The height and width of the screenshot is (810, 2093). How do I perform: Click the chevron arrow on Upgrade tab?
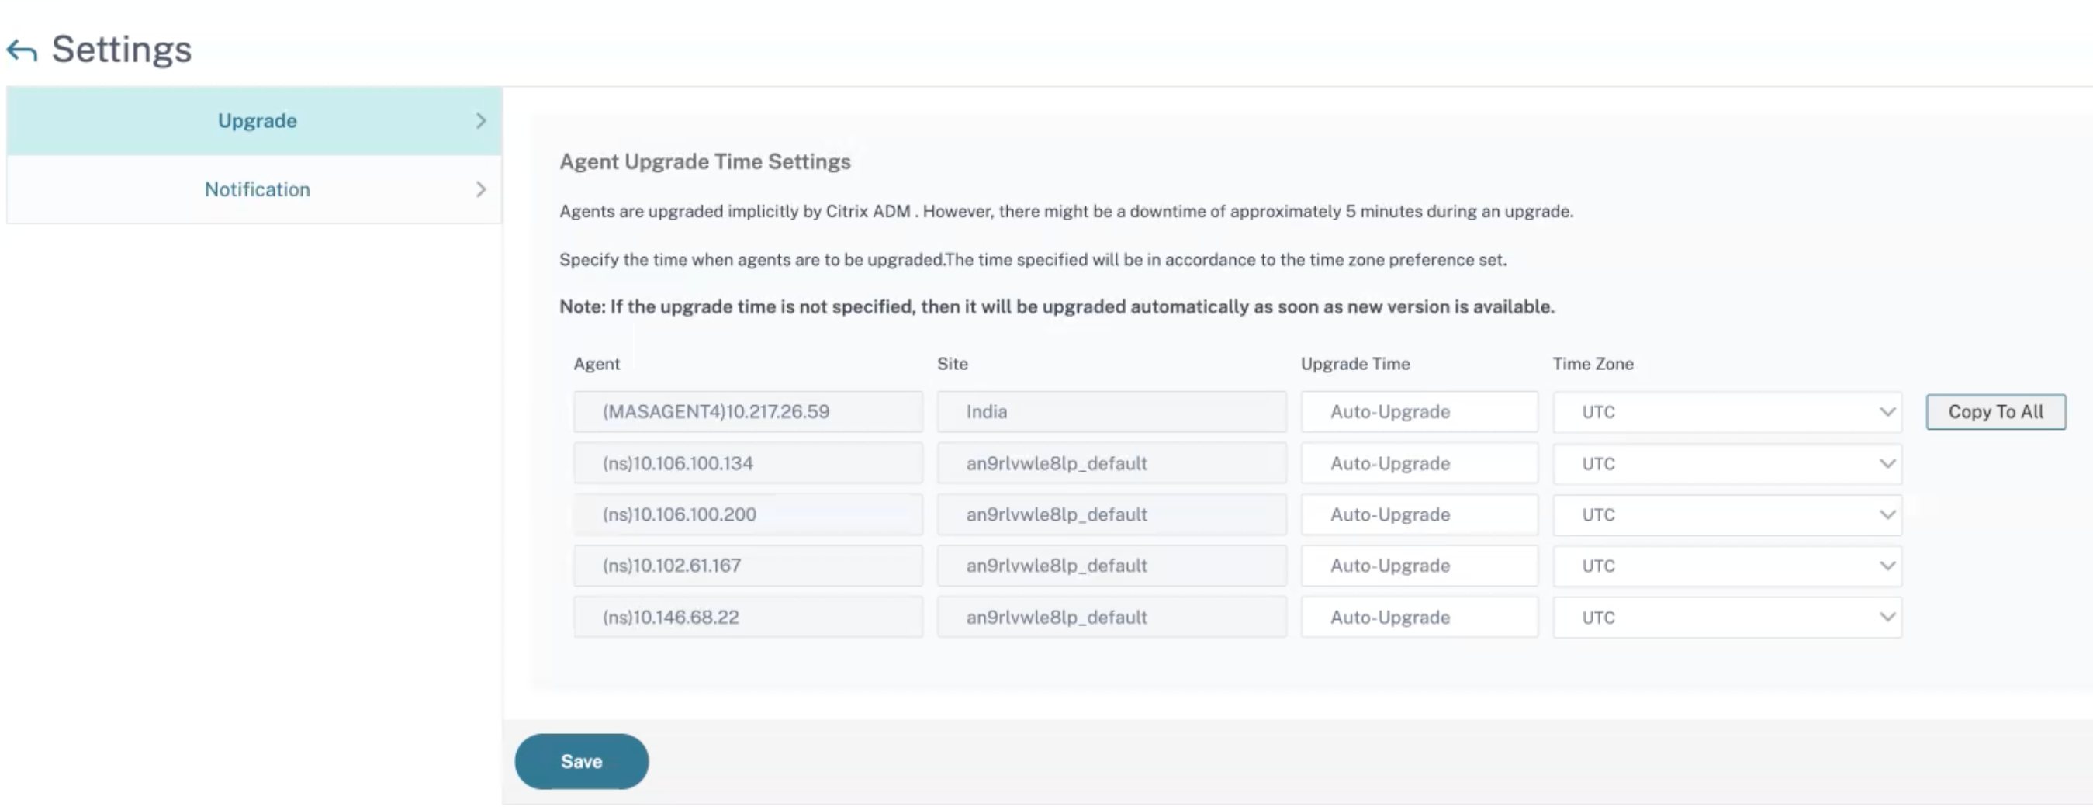click(481, 121)
